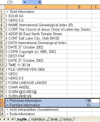Screen dimensions: 100x122
Task: Click cell '2 DATA International Genealogical Index'
Action: pos(36,43)
